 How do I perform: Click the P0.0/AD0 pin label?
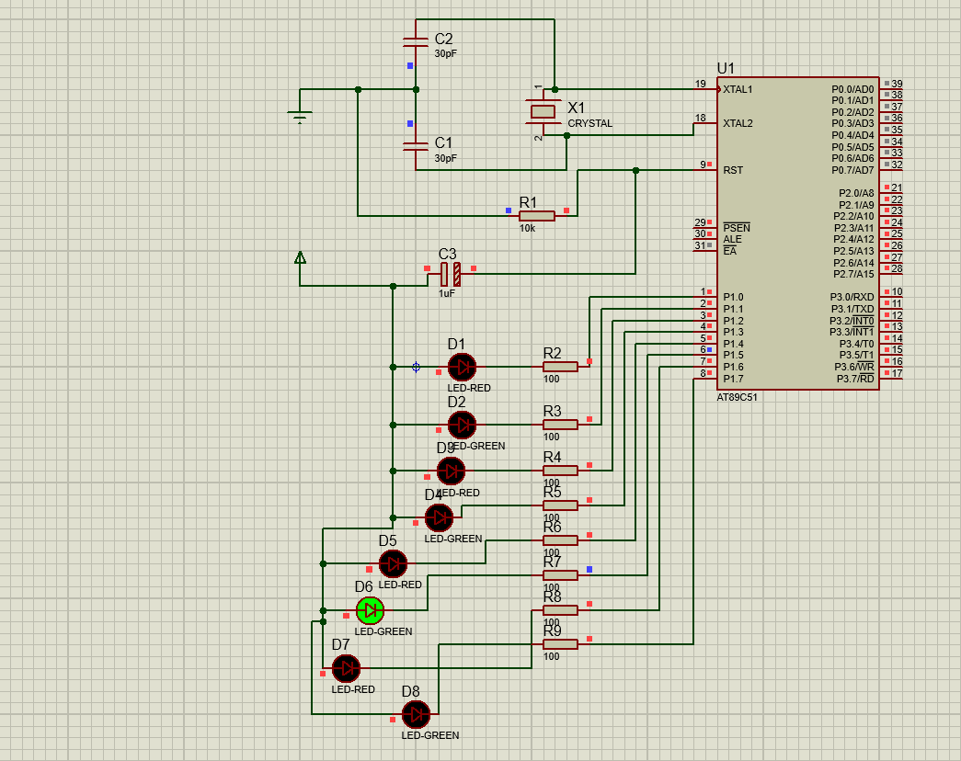tap(852, 89)
